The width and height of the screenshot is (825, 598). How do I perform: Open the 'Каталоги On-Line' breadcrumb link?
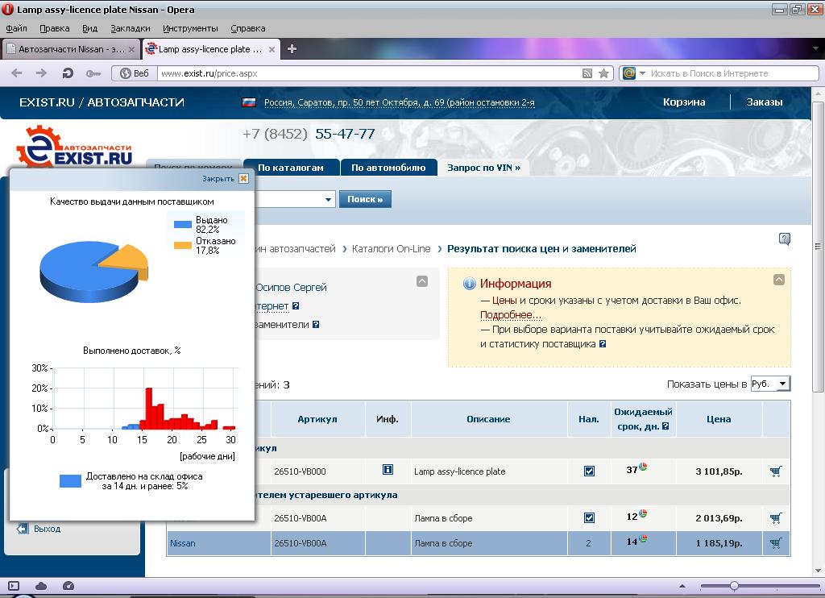point(391,248)
